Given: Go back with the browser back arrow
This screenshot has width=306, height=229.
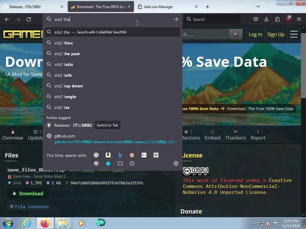Looking at the screenshot, I should [x=7, y=19].
